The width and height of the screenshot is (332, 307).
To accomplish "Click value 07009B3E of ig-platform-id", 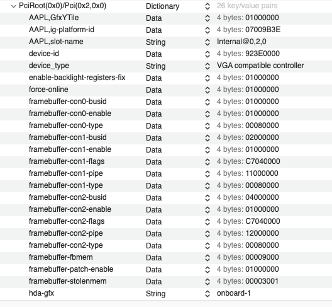I will [263, 30].
